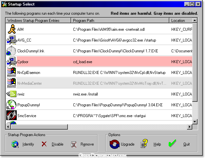Click the SmcService Sygate icon

coord(11,115)
